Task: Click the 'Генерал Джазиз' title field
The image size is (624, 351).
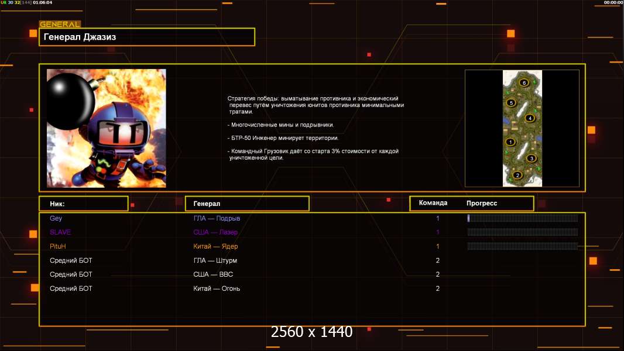Action: click(147, 37)
